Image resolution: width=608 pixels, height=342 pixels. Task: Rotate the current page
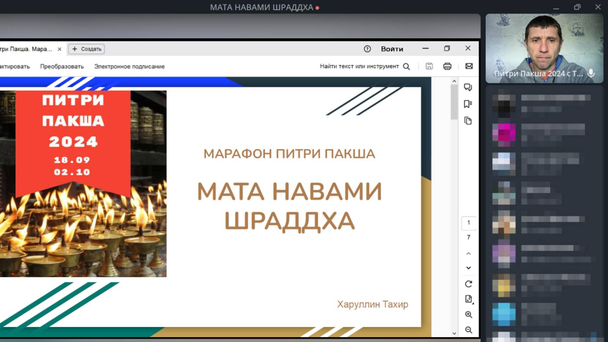click(x=468, y=284)
